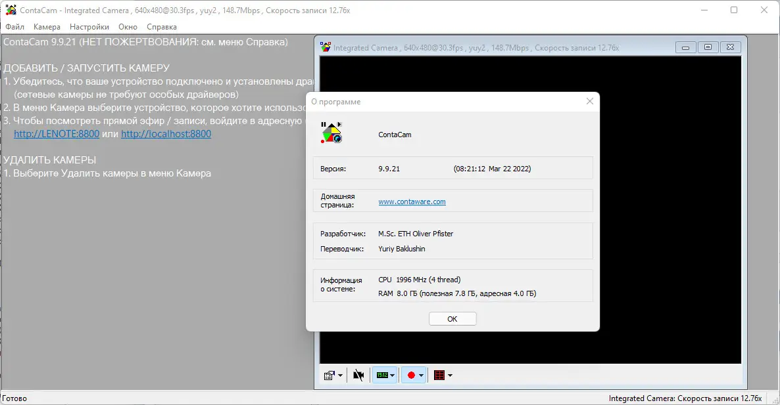The image size is (780, 405).
Task: Close the Integrated Camera child window
Action: coord(730,47)
